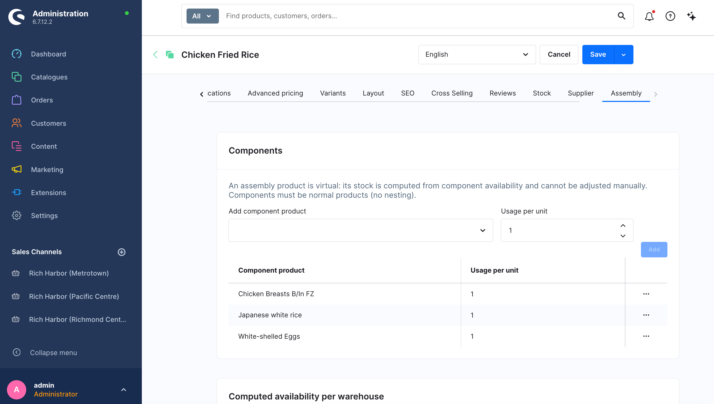Go to Orders in sidebar
This screenshot has height=404, width=714.
click(x=42, y=100)
